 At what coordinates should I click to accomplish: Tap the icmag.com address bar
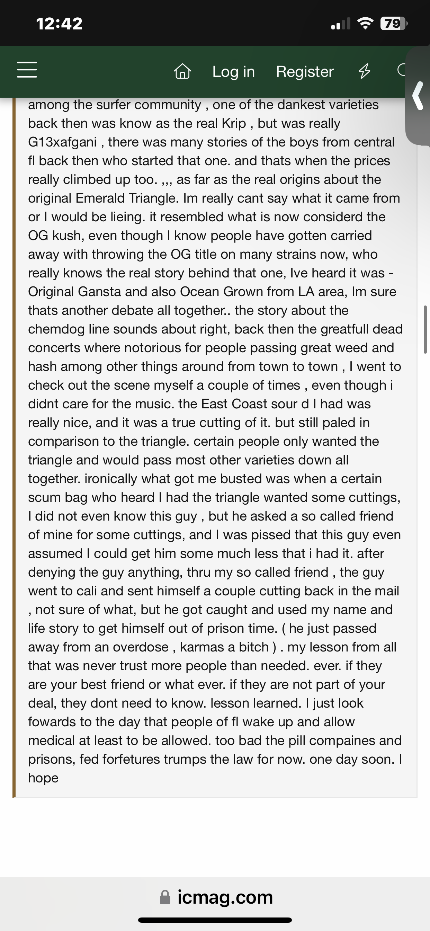(225, 897)
